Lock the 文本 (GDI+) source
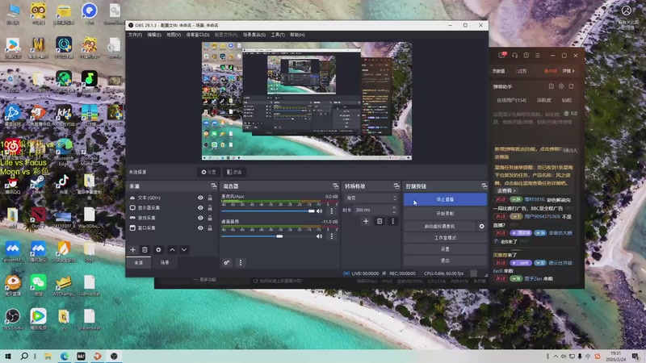This screenshot has width=646, height=363. click(x=210, y=198)
